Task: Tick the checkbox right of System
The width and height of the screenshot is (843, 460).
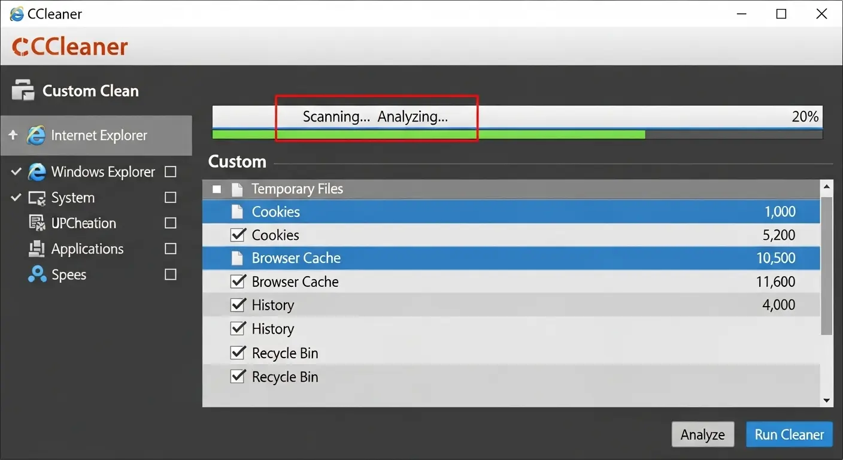Action: 171,198
